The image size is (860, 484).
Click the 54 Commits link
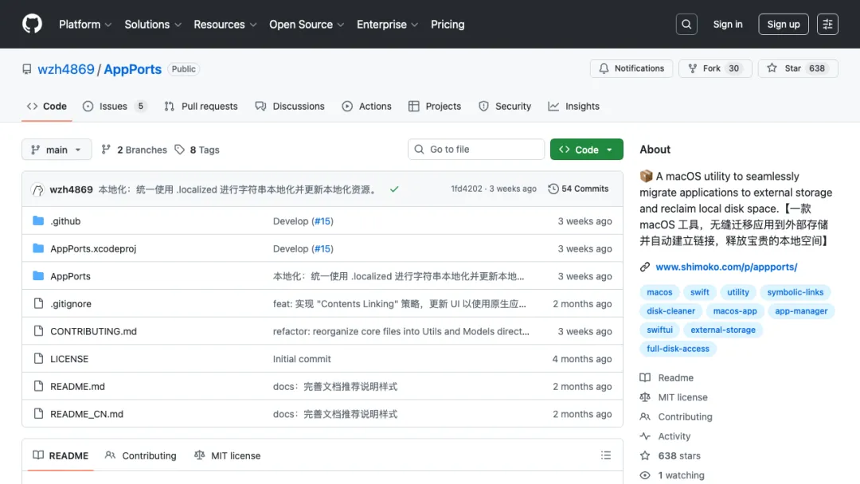pyautogui.click(x=578, y=189)
